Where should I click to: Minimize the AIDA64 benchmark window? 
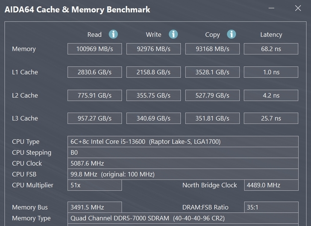click(272, 9)
